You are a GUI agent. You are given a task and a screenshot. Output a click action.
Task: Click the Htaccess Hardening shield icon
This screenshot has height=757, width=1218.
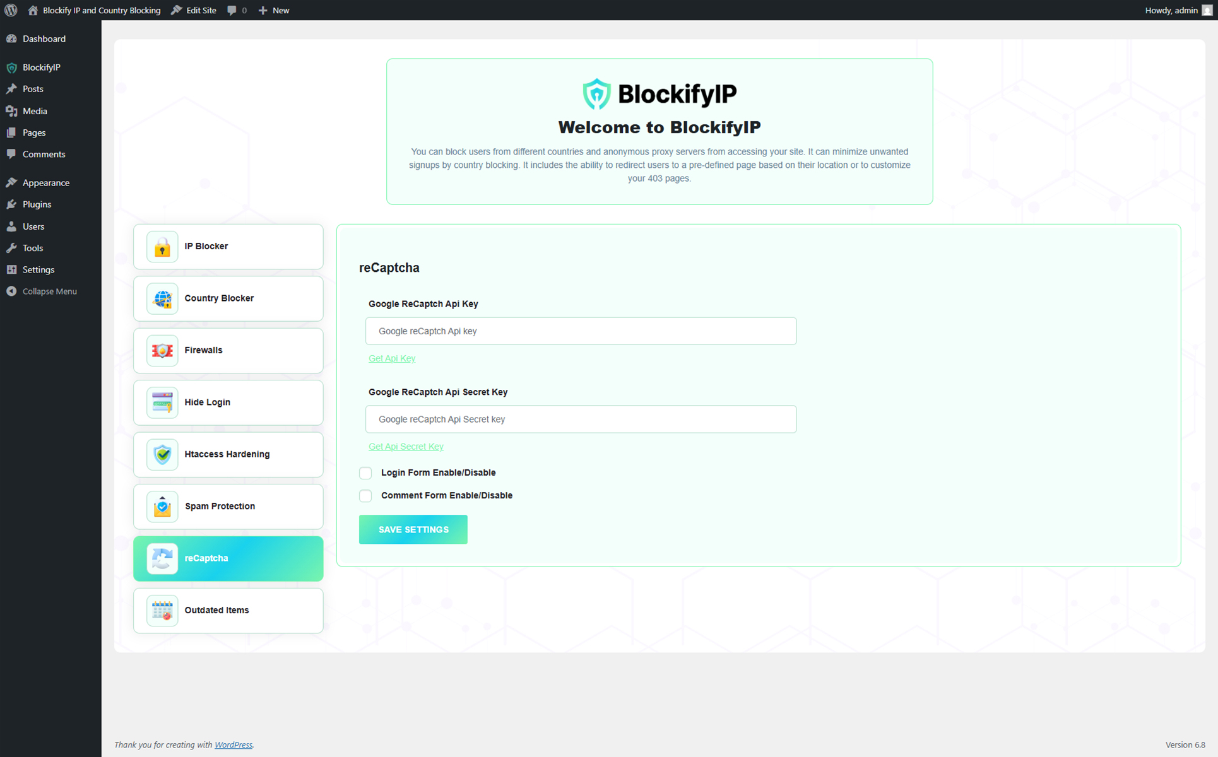pyautogui.click(x=162, y=454)
